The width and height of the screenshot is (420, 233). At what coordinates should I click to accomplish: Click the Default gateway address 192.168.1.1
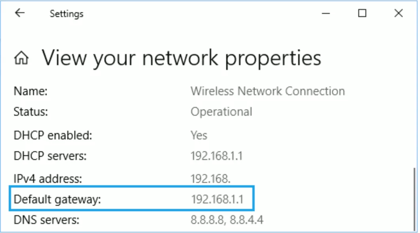click(217, 199)
